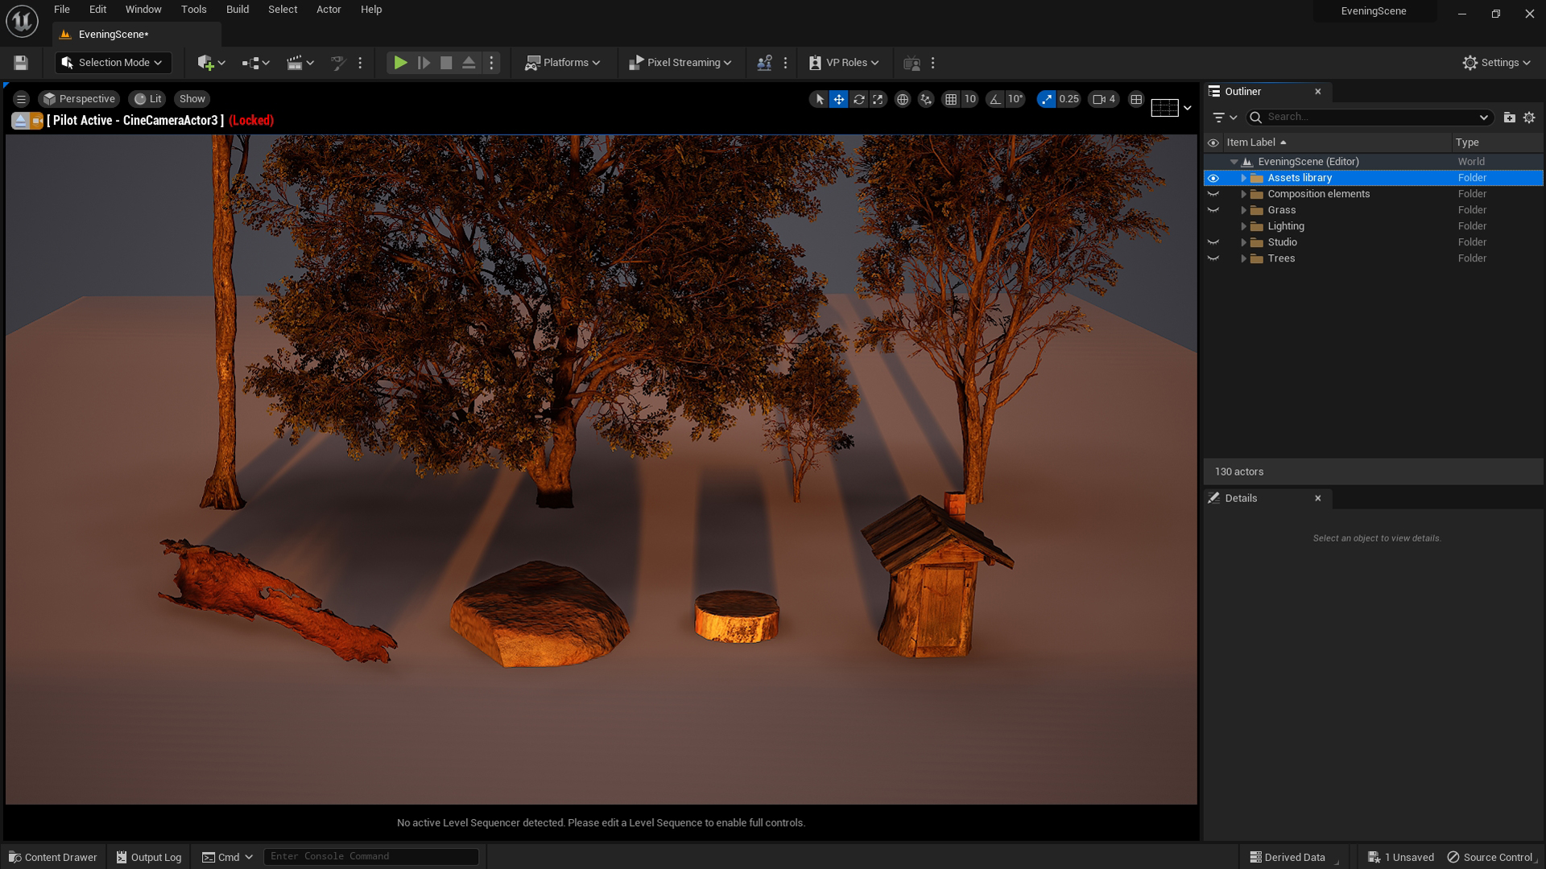The image size is (1546, 869).
Task: Click the world coordinate system globe icon
Action: click(x=903, y=99)
